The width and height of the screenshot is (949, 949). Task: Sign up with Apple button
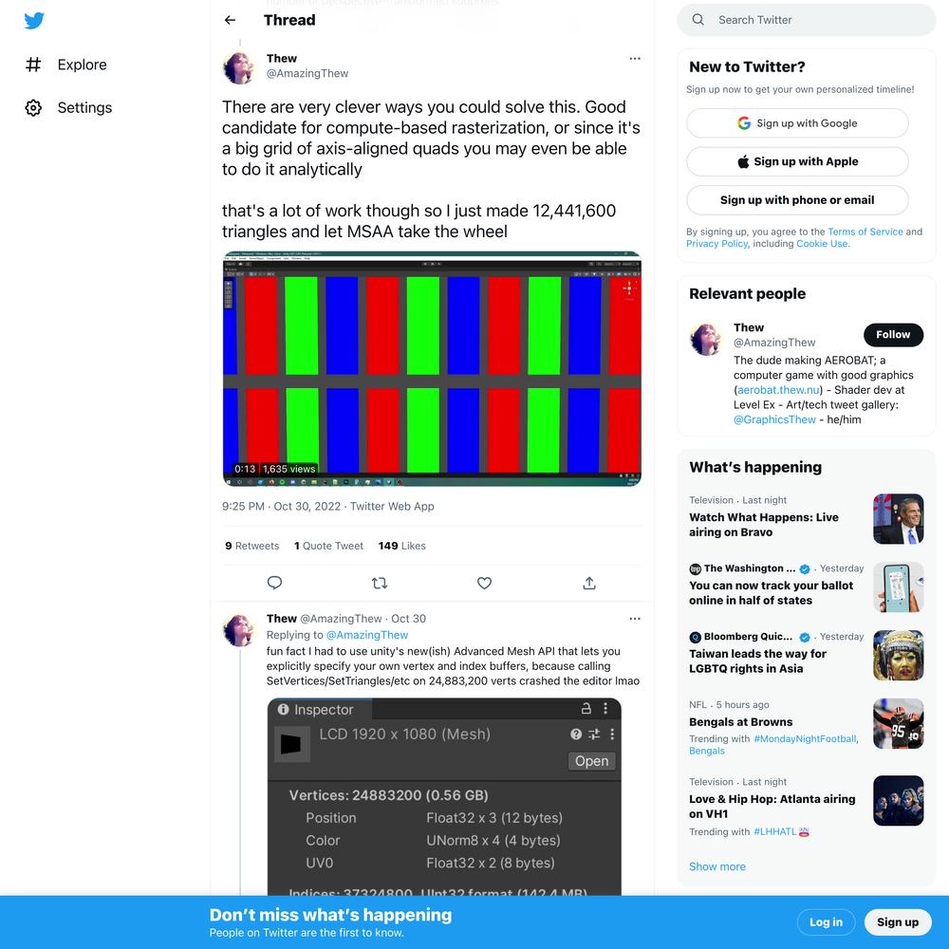click(797, 161)
